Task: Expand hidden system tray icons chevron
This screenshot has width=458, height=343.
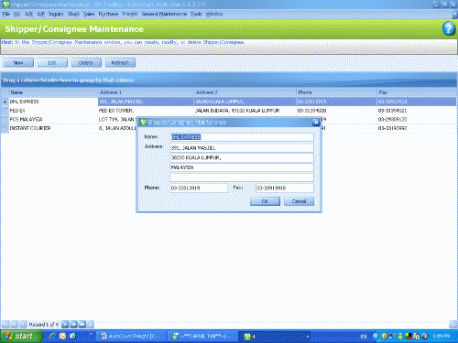Action: (x=376, y=337)
